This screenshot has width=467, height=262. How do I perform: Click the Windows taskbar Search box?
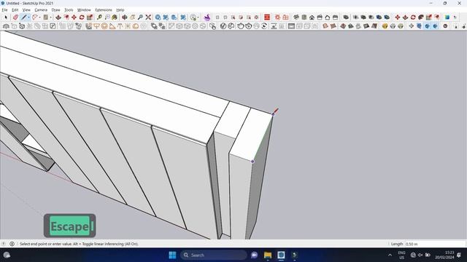pos(214,255)
